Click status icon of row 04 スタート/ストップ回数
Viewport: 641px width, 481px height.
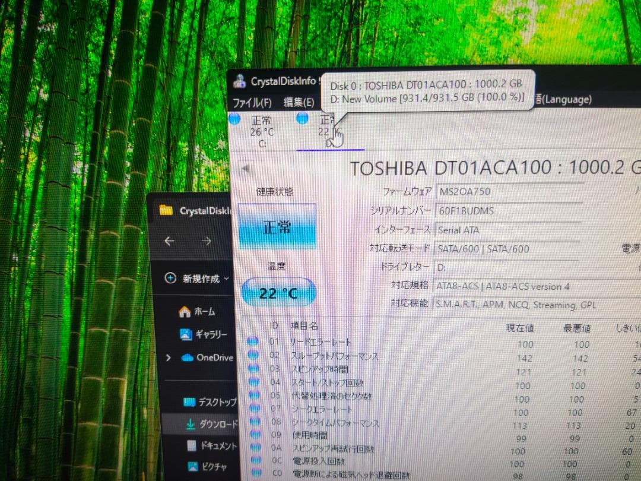click(x=254, y=381)
